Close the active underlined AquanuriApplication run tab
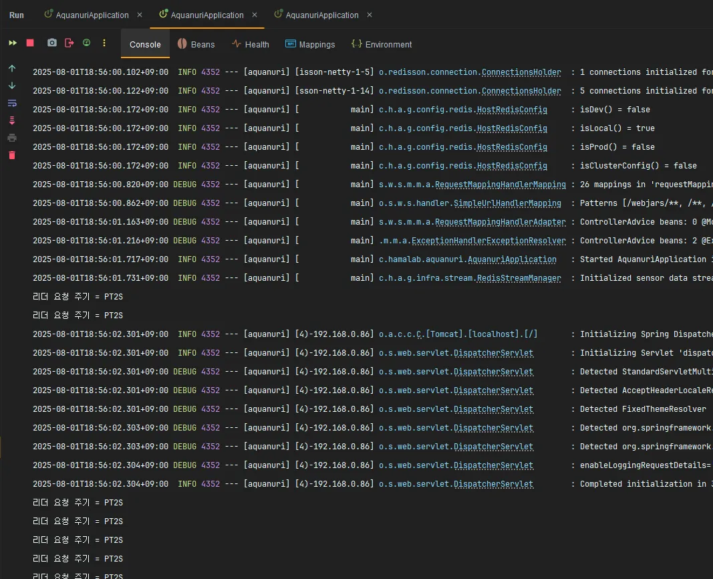The height and width of the screenshot is (579, 713). pyautogui.click(x=255, y=15)
